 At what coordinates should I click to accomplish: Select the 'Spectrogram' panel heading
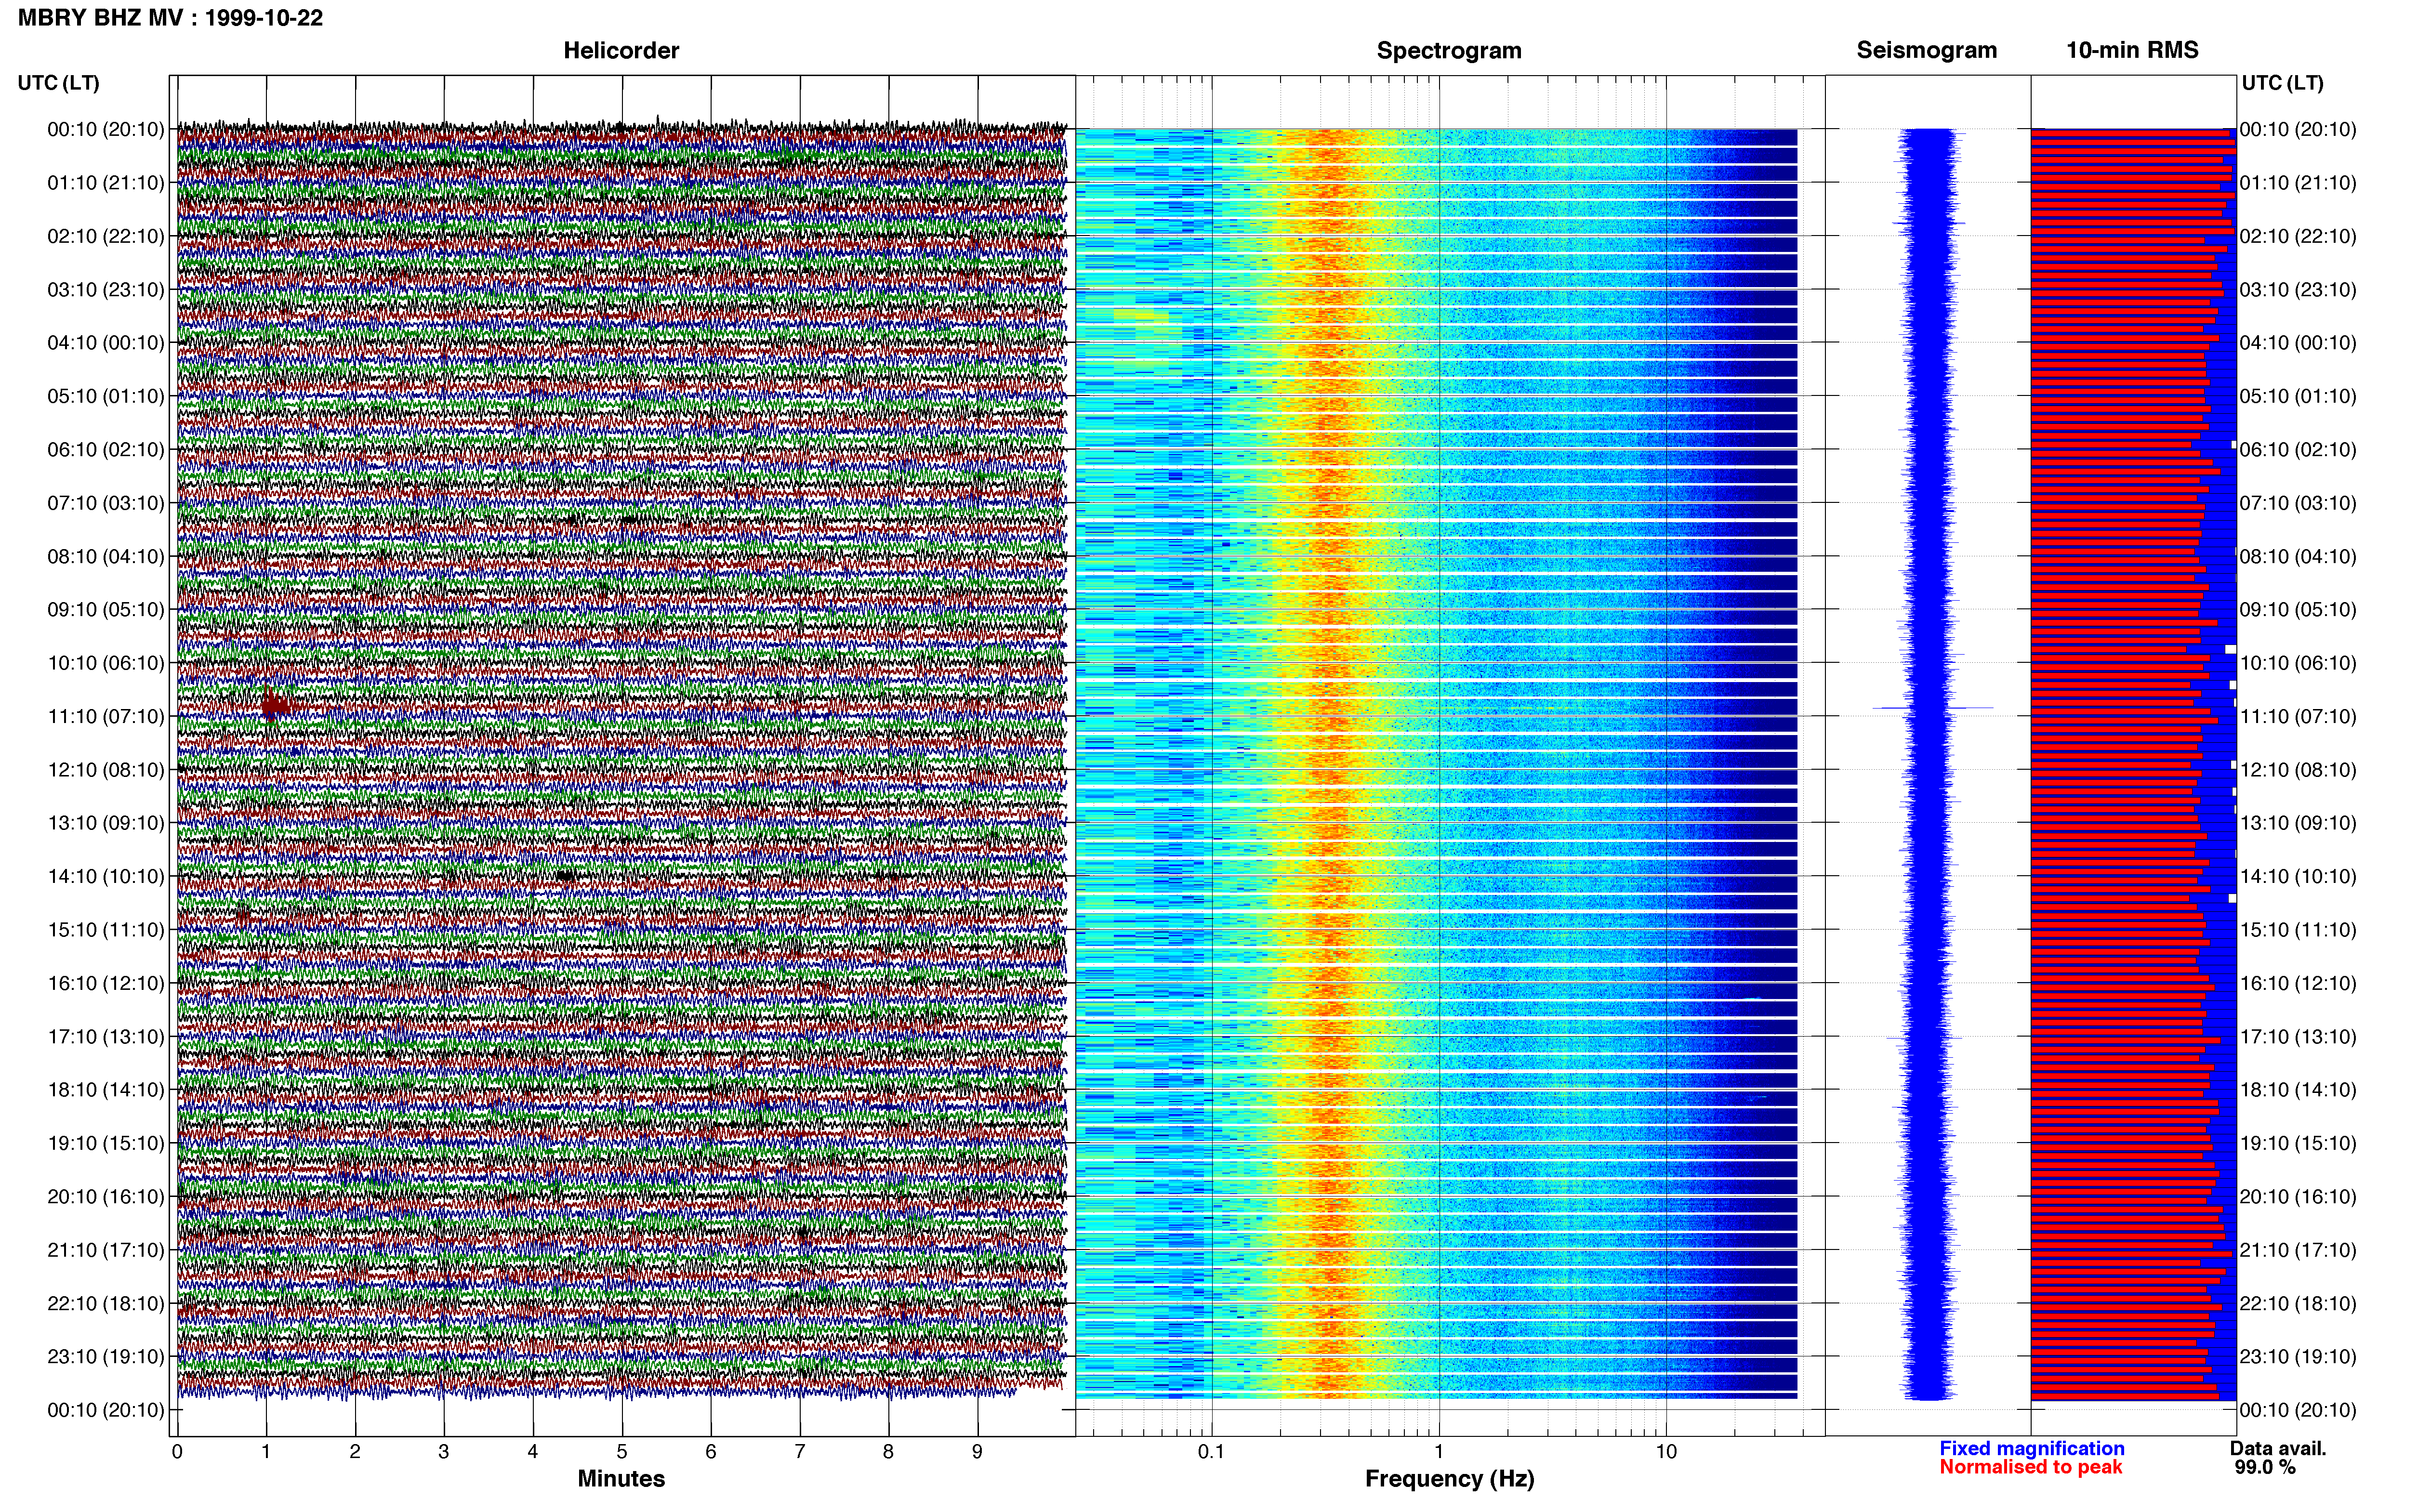coord(1449,50)
